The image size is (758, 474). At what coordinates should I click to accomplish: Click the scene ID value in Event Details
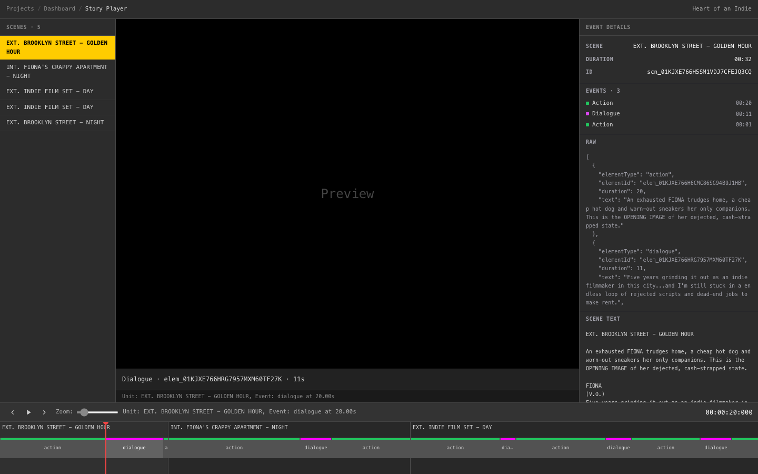(699, 72)
